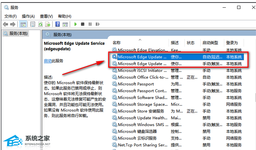Click the gear icon of Net.Tcp Port Sharing
Viewport: 256px width, 150px height.
pos(114,145)
